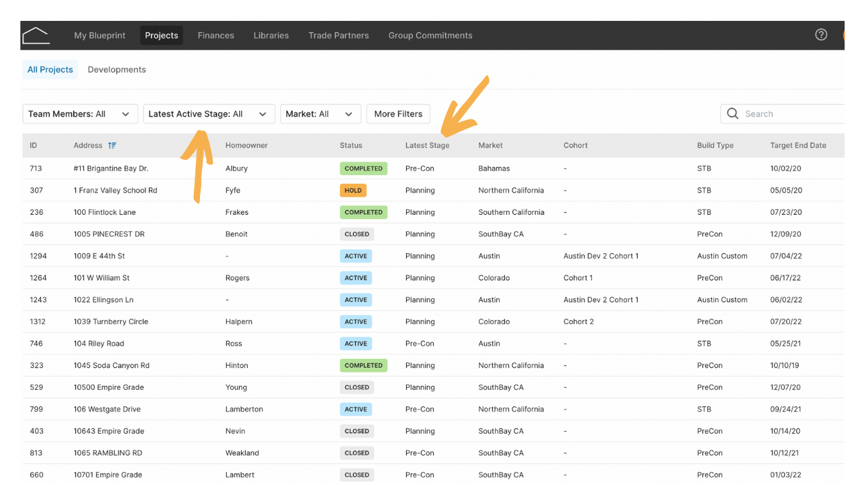Viewport: 862px width, 485px height.
Task: Toggle the Address sort order icon
Action: pos(112,145)
